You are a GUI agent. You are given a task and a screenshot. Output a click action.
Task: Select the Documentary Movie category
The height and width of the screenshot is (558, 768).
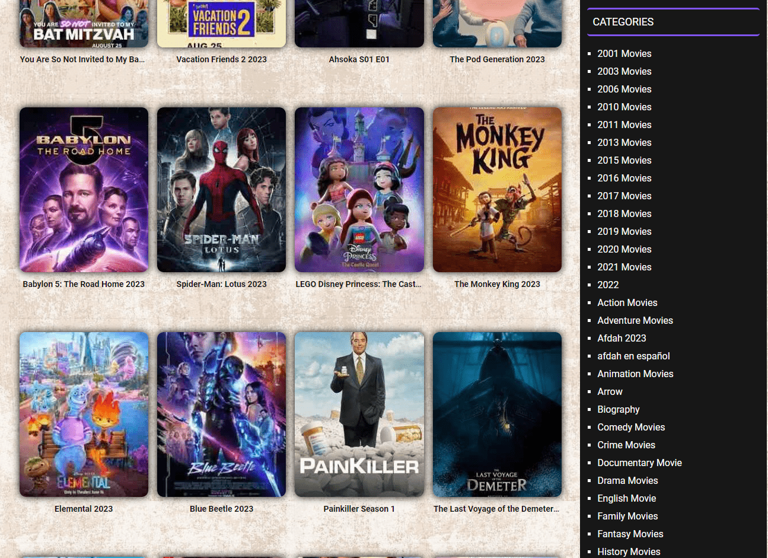pyautogui.click(x=639, y=463)
